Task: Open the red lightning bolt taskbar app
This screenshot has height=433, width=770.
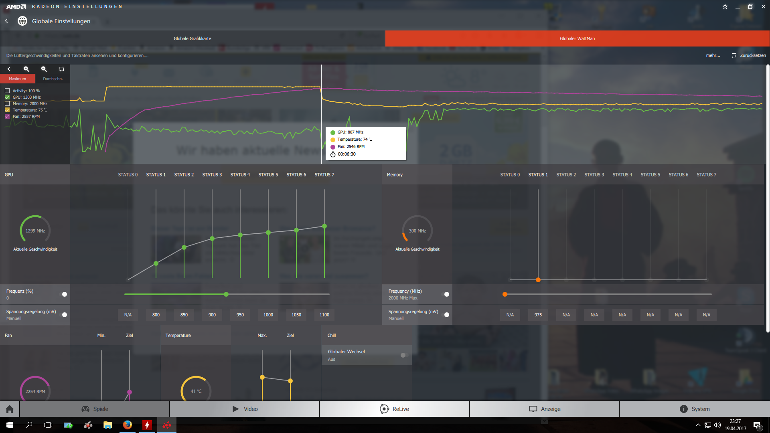Action: tap(147, 425)
